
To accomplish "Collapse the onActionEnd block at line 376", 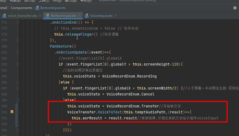I will (x=18, y=22).
